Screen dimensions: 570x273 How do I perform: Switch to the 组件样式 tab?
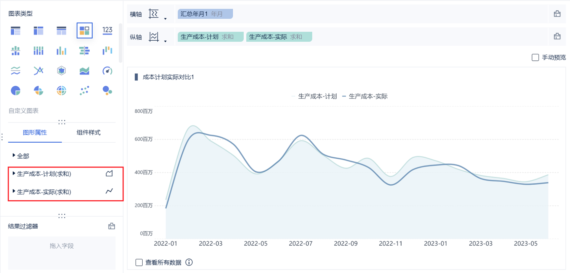pos(88,132)
